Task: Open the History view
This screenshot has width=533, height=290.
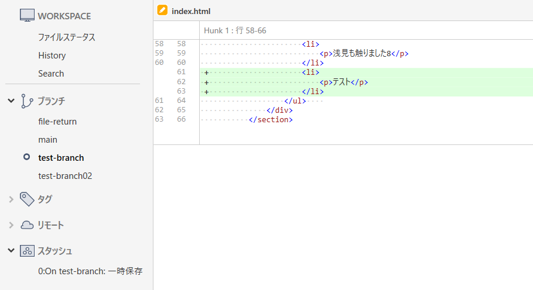Action: [x=52, y=56]
